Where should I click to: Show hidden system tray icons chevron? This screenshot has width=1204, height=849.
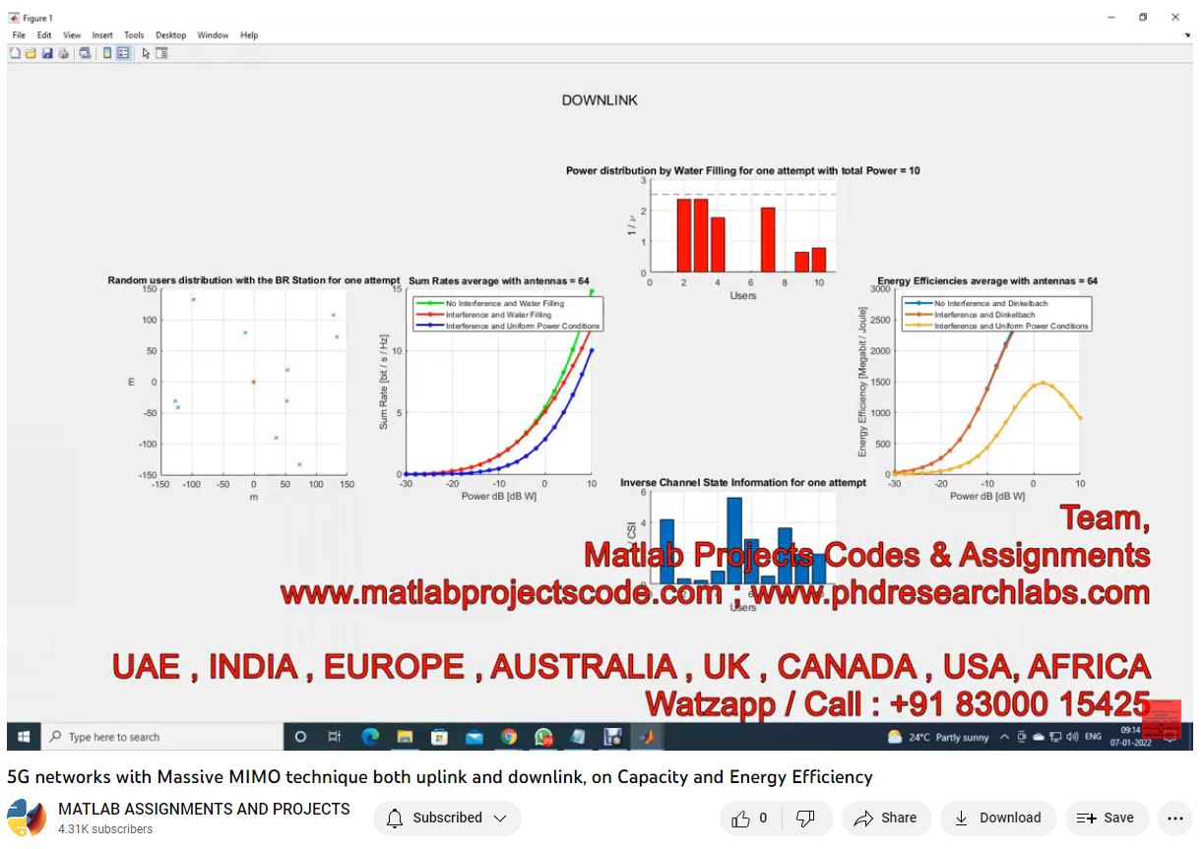tap(1004, 737)
